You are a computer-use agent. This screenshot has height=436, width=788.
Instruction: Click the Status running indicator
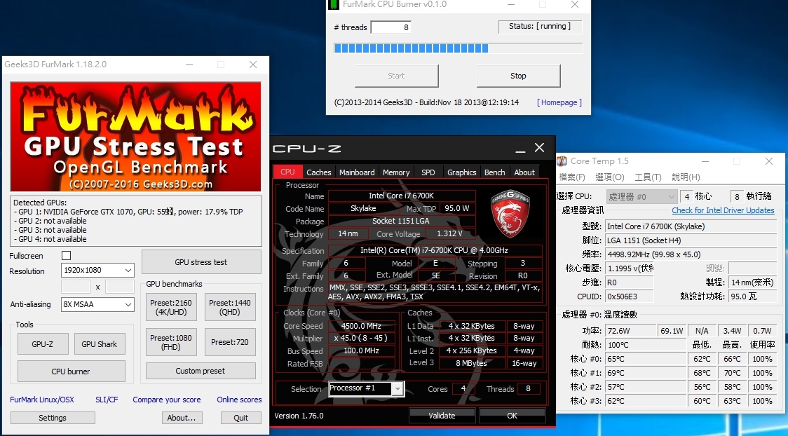[540, 27]
